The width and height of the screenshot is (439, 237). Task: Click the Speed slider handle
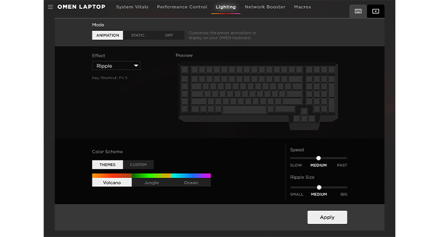click(x=318, y=158)
